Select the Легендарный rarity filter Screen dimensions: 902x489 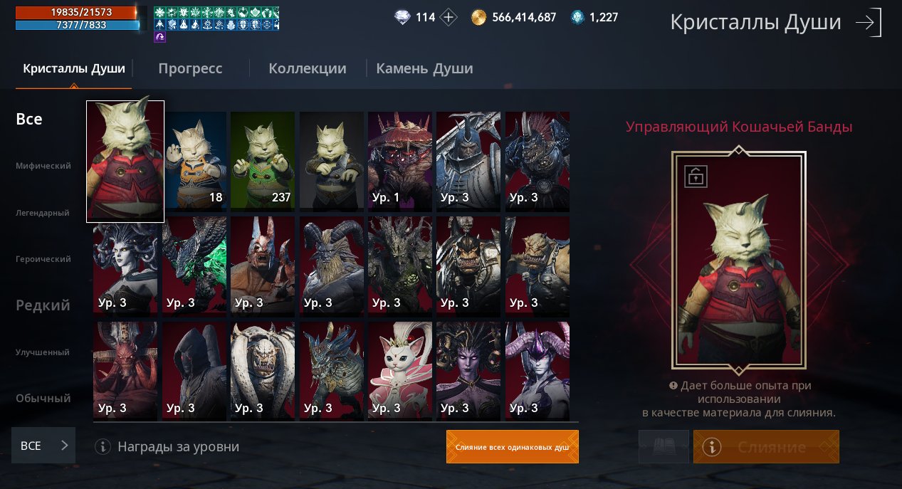point(43,213)
